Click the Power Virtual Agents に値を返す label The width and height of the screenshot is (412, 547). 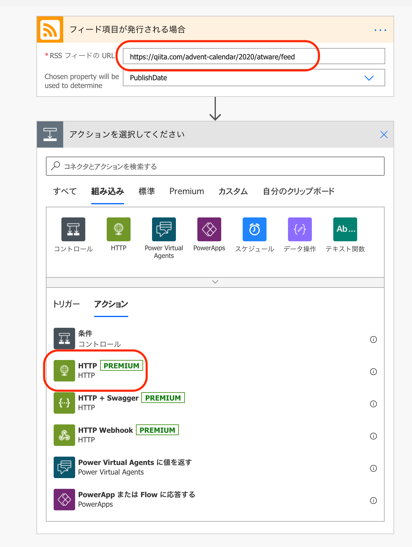[135, 462]
